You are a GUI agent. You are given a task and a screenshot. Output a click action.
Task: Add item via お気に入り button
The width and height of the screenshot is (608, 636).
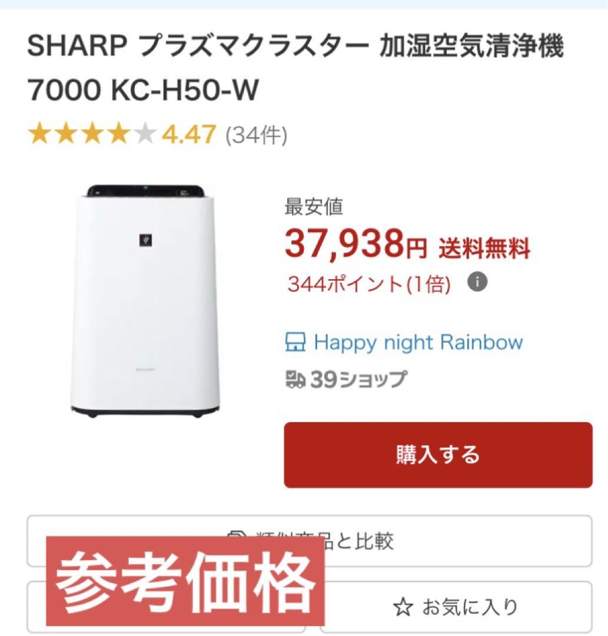tap(456, 607)
